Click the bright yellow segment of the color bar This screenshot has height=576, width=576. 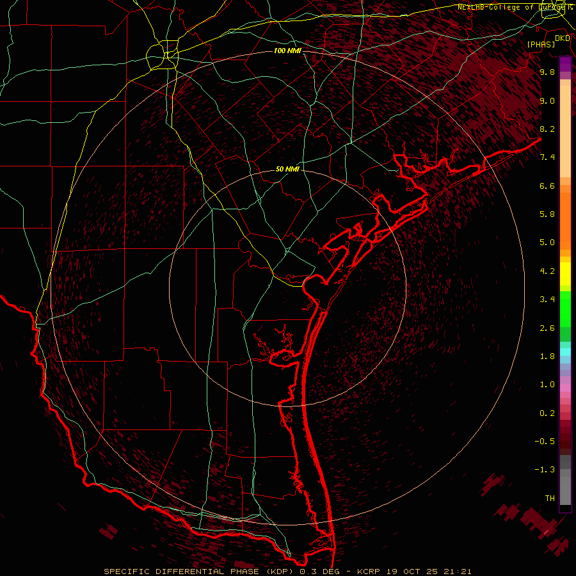[565, 274]
